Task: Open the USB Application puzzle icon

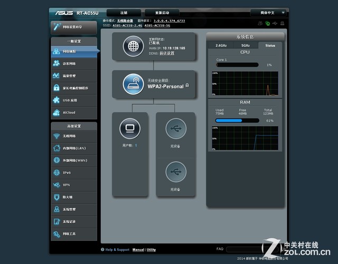Action: (x=57, y=100)
